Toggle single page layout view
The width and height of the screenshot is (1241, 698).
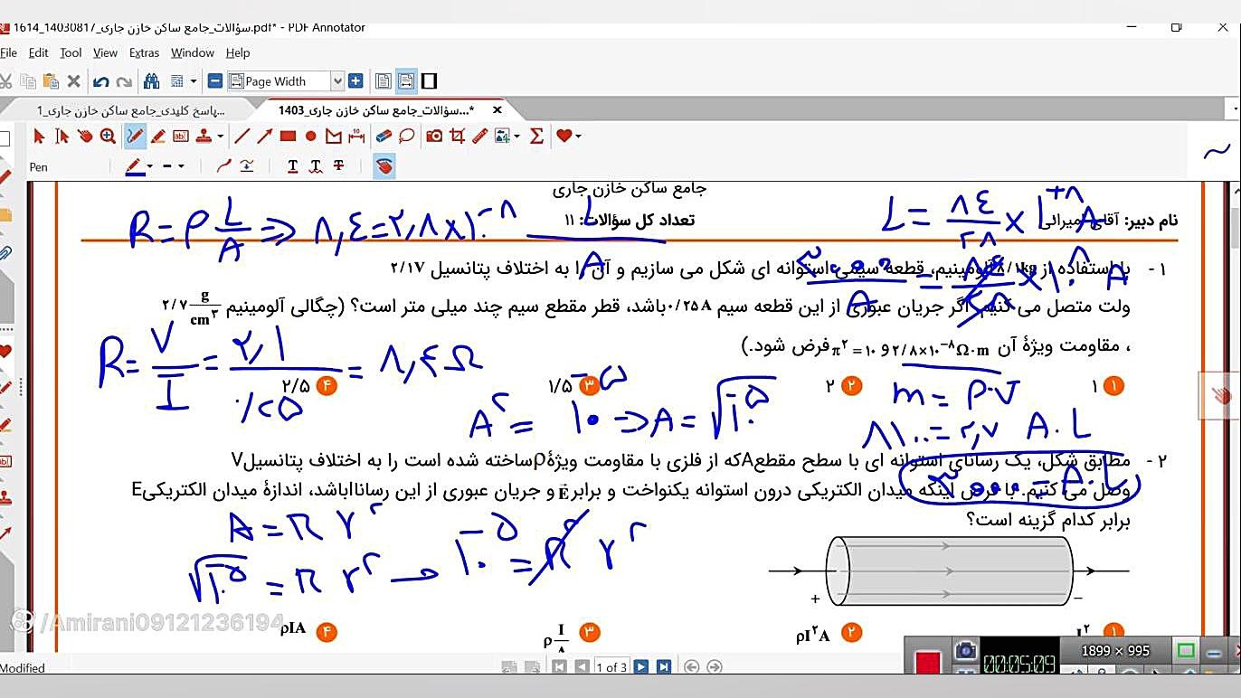click(384, 81)
